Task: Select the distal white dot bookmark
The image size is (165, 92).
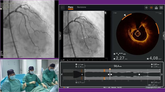Action: (x=139, y=74)
